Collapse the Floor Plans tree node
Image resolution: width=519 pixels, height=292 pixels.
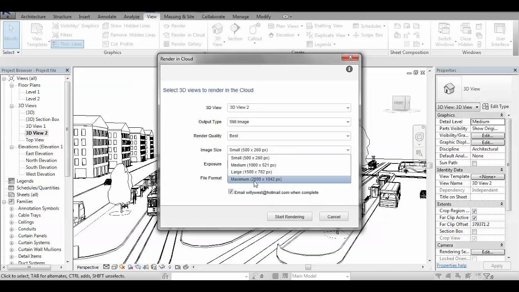coord(11,85)
